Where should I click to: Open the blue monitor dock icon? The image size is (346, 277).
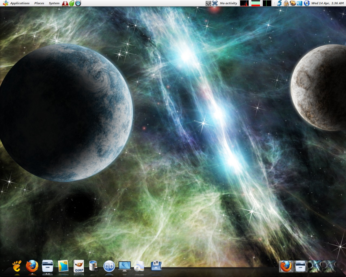125,266
